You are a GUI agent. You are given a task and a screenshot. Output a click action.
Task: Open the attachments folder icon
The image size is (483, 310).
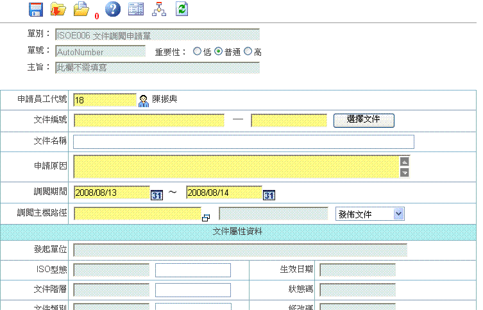81,9
